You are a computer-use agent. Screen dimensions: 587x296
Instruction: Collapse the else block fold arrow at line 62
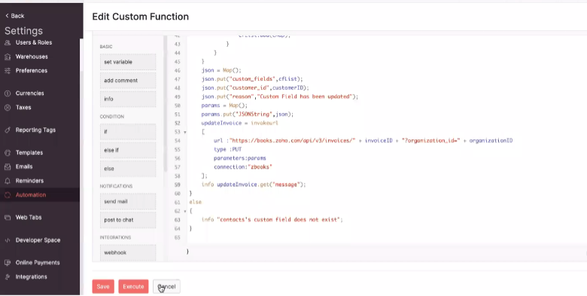tap(185, 212)
